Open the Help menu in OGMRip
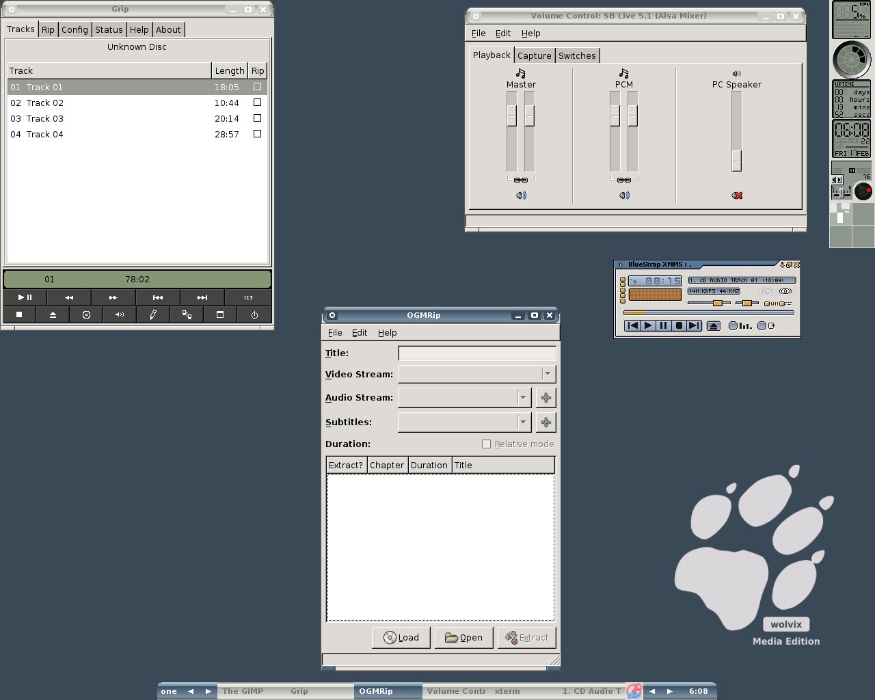 pyautogui.click(x=387, y=332)
